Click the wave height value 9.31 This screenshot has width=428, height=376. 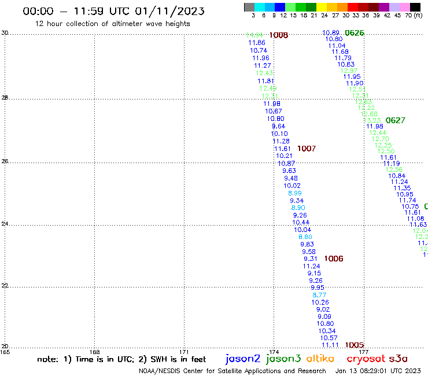pyautogui.click(x=311, y=259)
